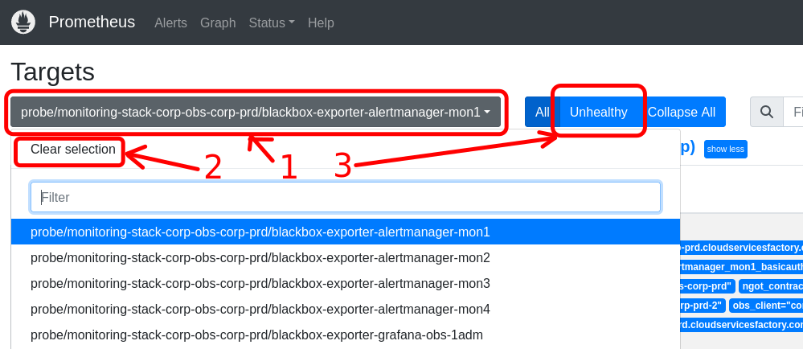Select blackbox-exporter-alertmanager-mon2 option

tap(346, 258)
